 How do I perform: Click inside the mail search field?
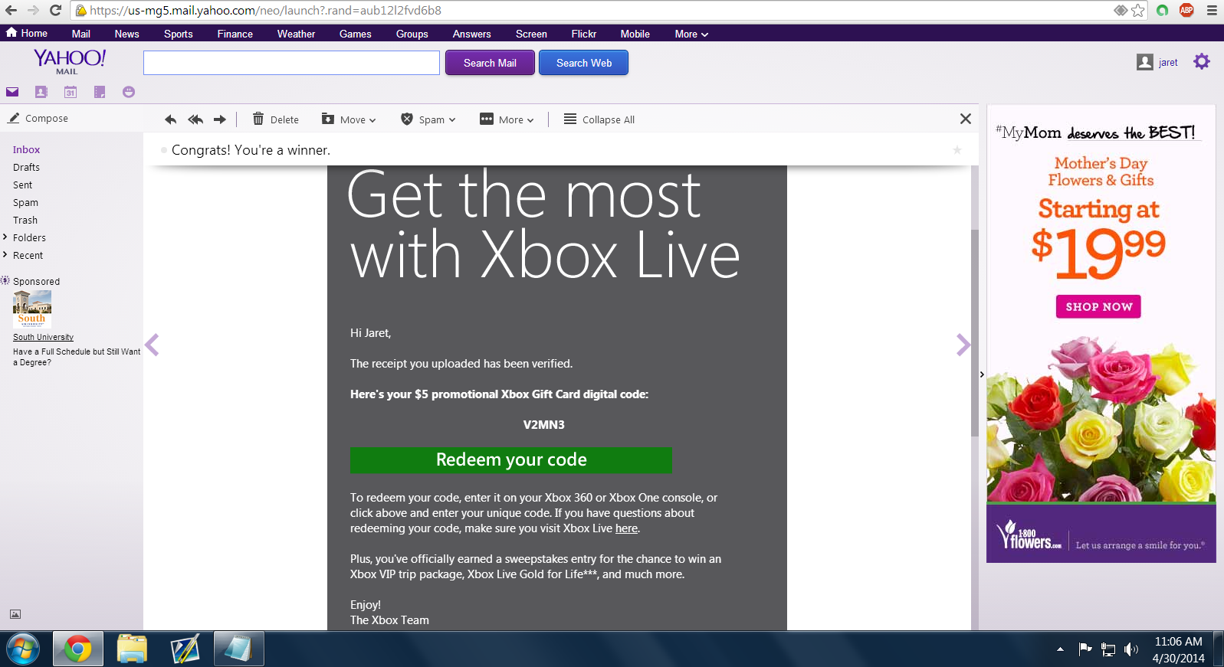[x=291, y=63]
